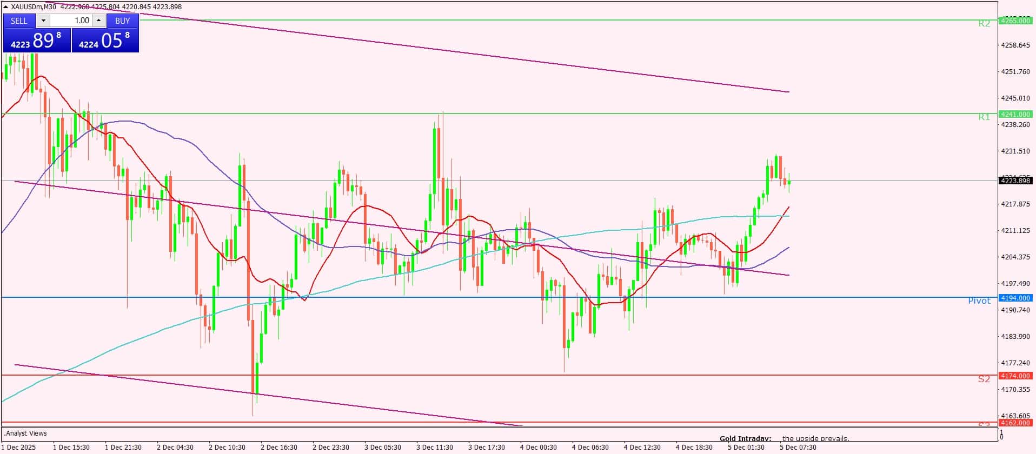Click the Analyst Views indicator label
This screenshot has width=1036, height=454.
tap(25, 433)
